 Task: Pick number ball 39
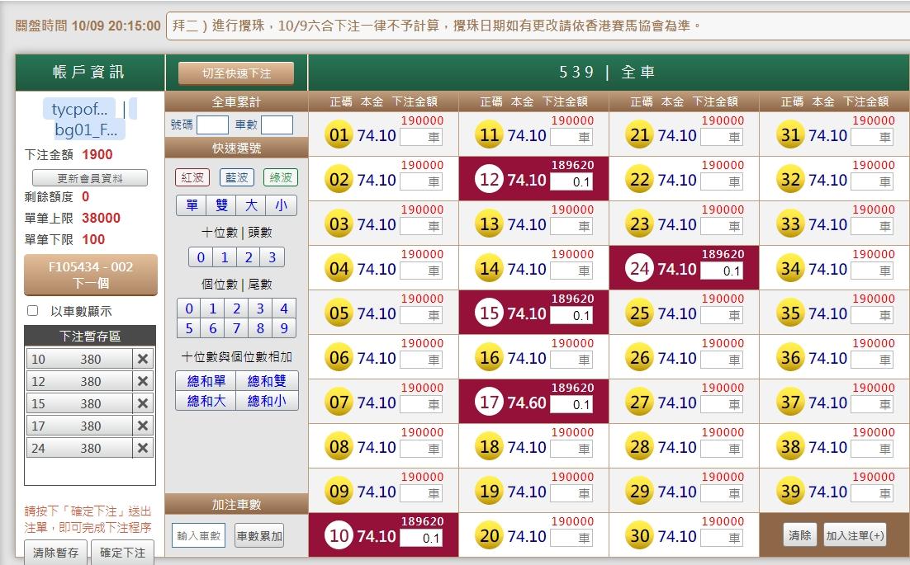(x=790, y=492)
